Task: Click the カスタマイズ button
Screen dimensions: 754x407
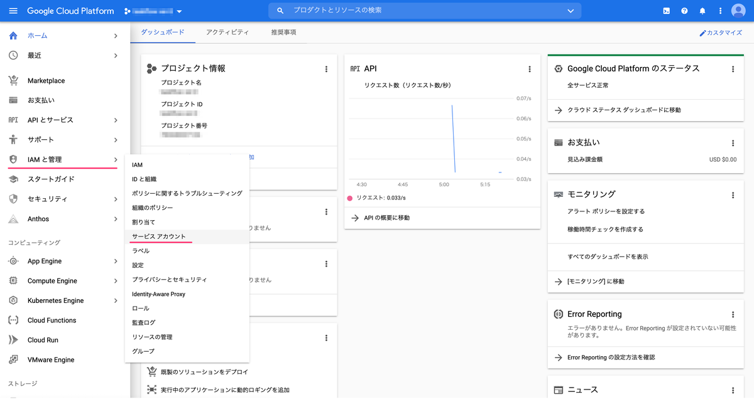Action: [721, 33]
